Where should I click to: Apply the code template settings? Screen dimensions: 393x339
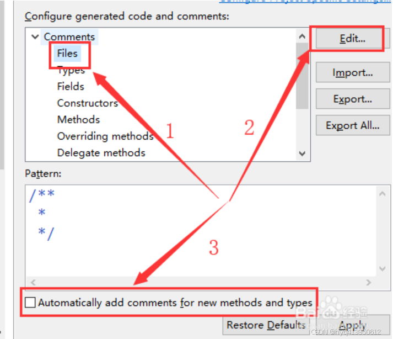[352, 325]
